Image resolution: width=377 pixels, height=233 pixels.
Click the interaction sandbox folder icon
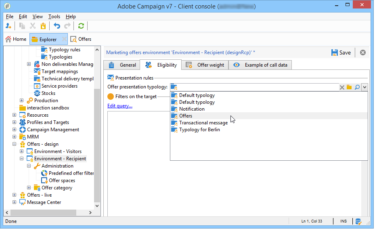[23, 108]
